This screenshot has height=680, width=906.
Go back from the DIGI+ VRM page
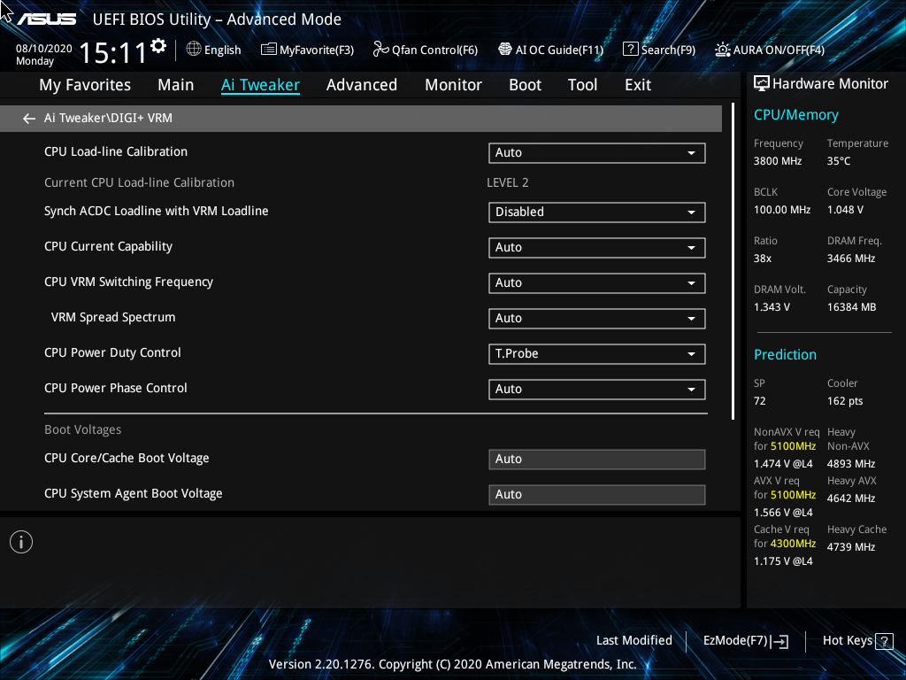28,118
